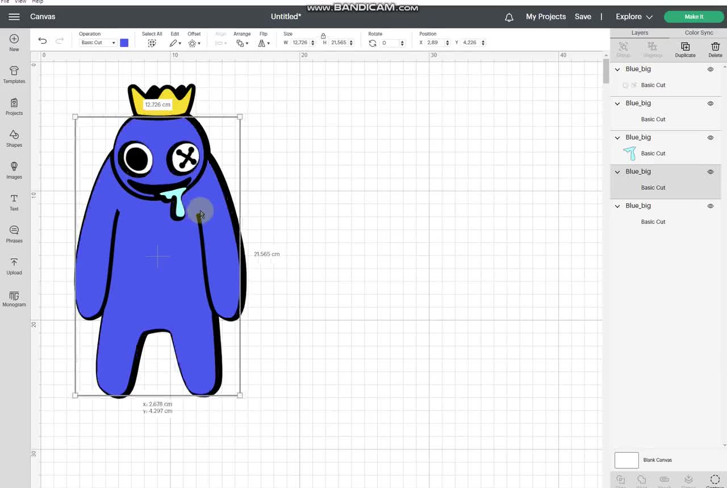Delete the selected layer
This screenshot has height=488, width=727.
[715, 49]
